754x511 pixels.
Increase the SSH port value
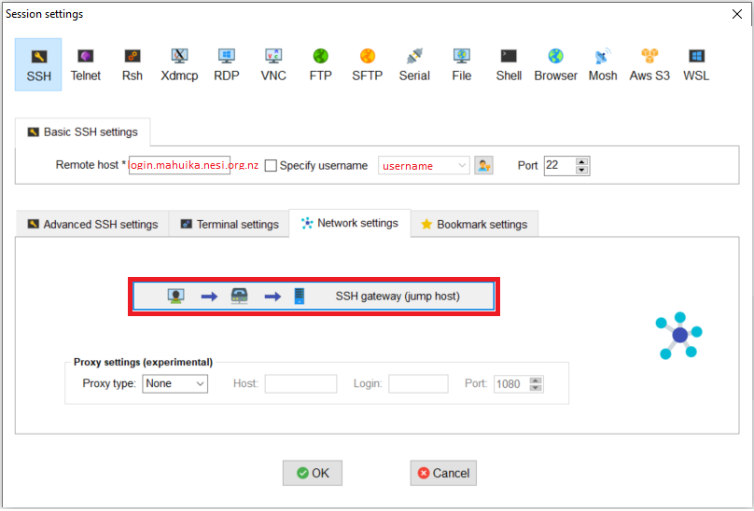582,161
